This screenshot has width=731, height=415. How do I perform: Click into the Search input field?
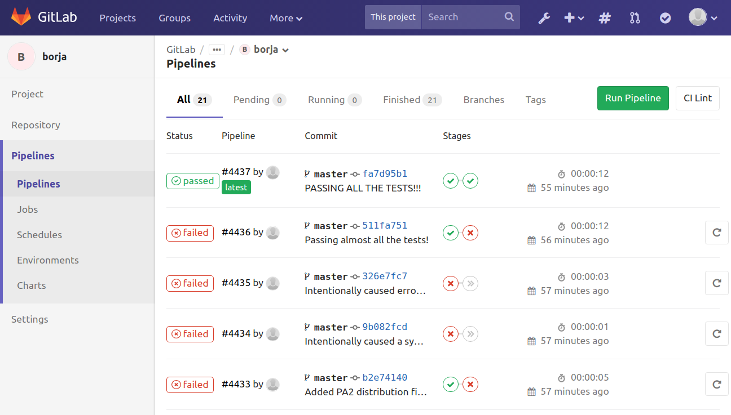pos(464,17)
